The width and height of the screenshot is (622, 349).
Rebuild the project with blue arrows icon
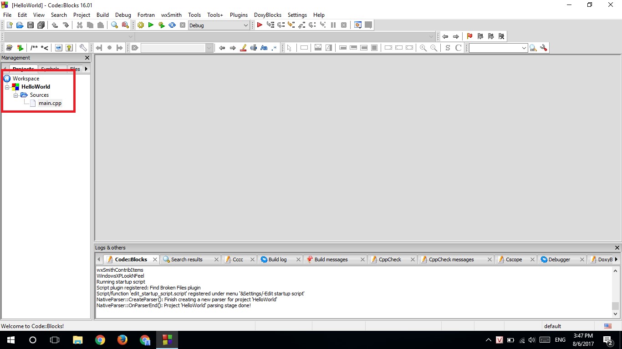pos(172,25)
